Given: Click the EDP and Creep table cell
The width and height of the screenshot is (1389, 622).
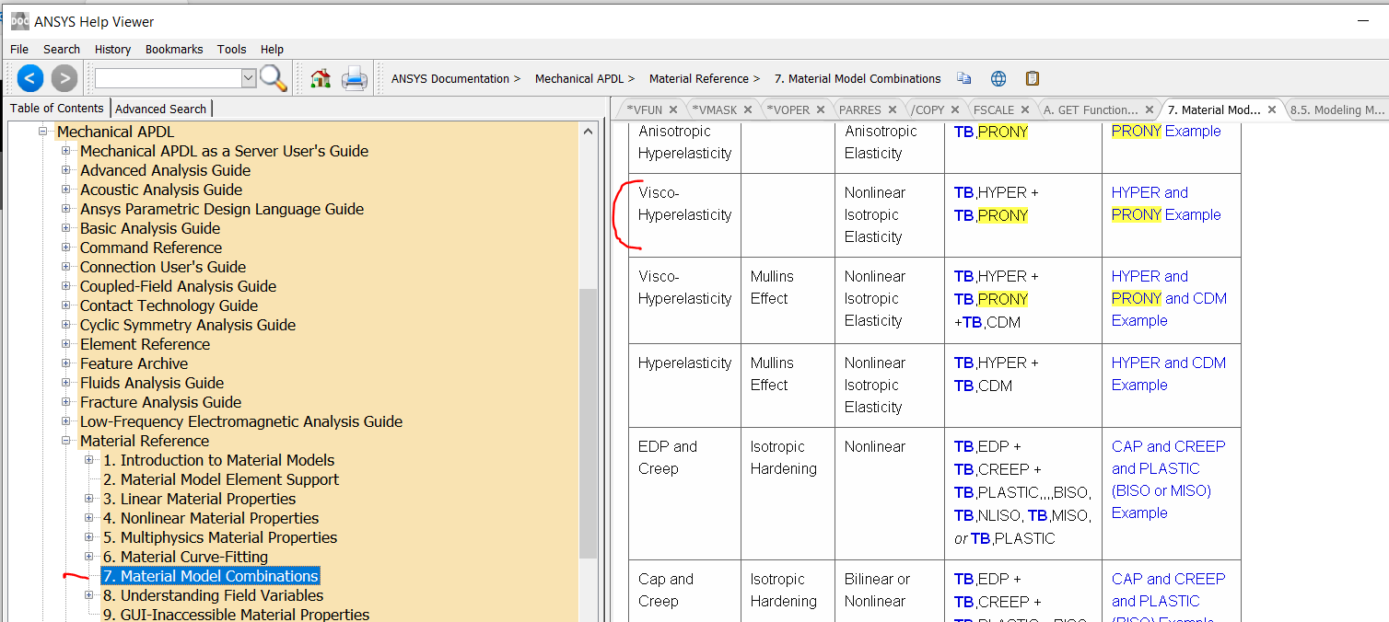Looking at the screenshot, I should (x=684, y=493).
